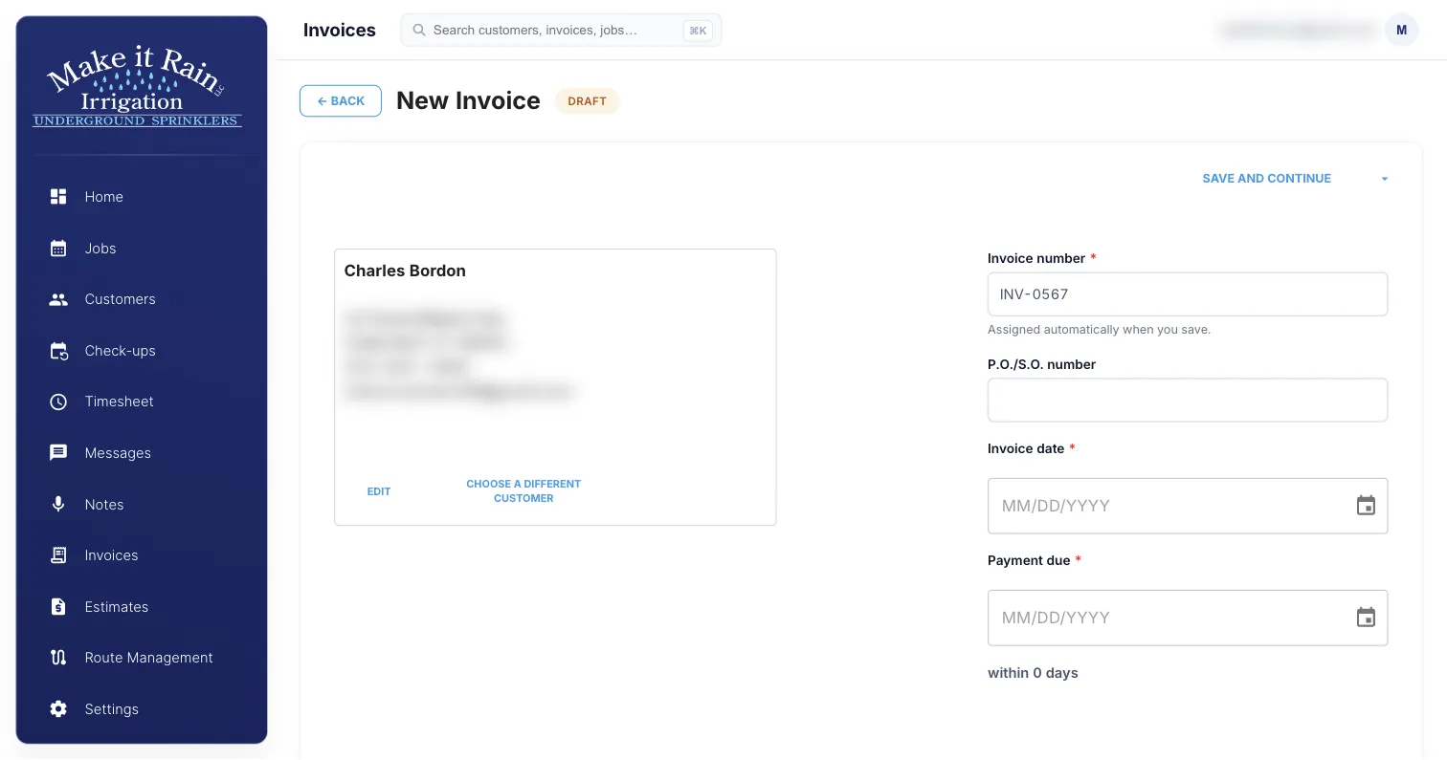Open Messages chat bubble icon
Screen dimensions: 1447x760
[58, 453]
